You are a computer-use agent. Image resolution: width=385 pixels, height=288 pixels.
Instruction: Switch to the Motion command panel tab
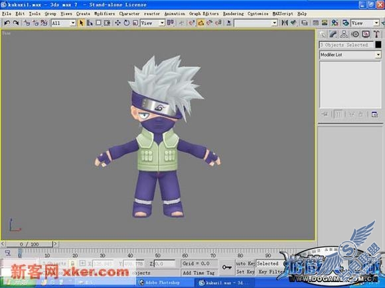pos(355,34)
